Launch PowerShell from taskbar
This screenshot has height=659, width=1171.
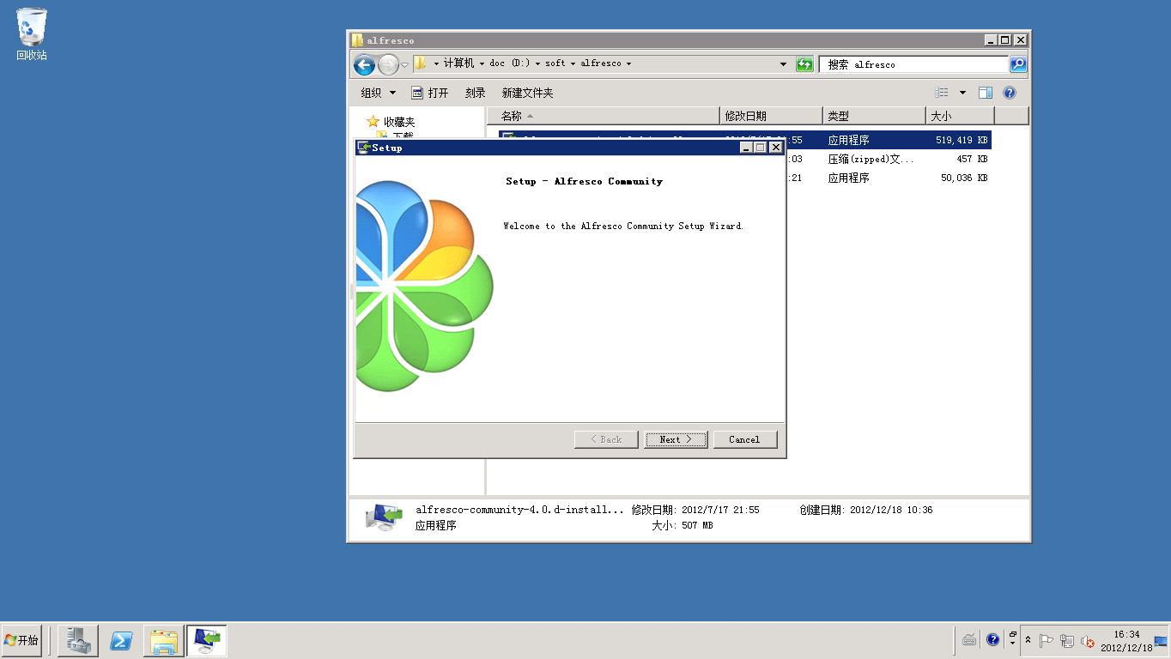pyautogui.click(x=121, y=640)
